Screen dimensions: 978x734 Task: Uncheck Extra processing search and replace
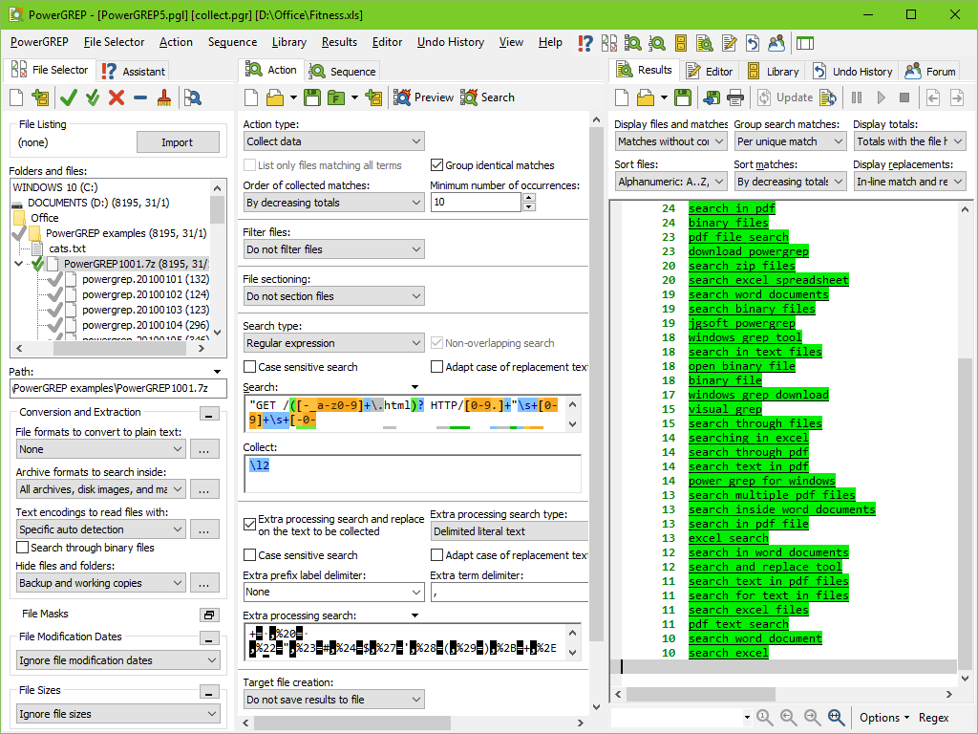tap(249, 525)
